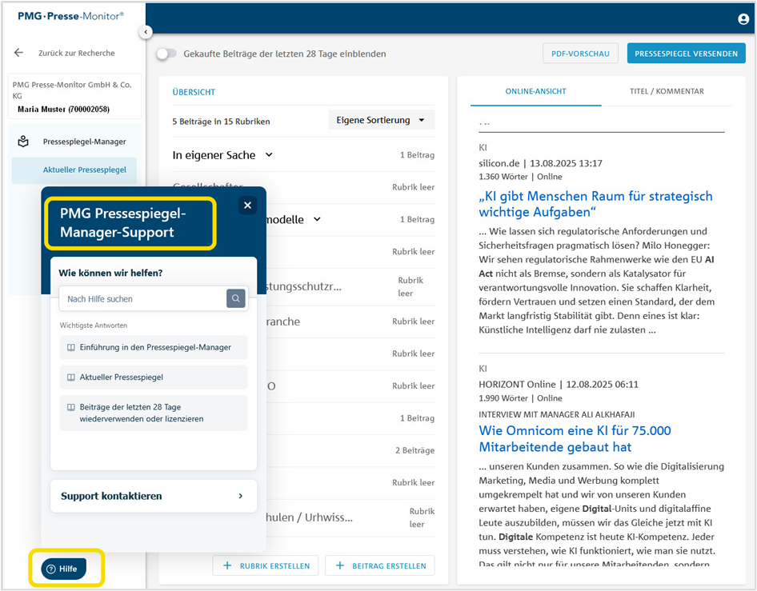Click the Maria Muster account box
The height and width of the screenshot is (591, 757).
click(x=74, y=96)
